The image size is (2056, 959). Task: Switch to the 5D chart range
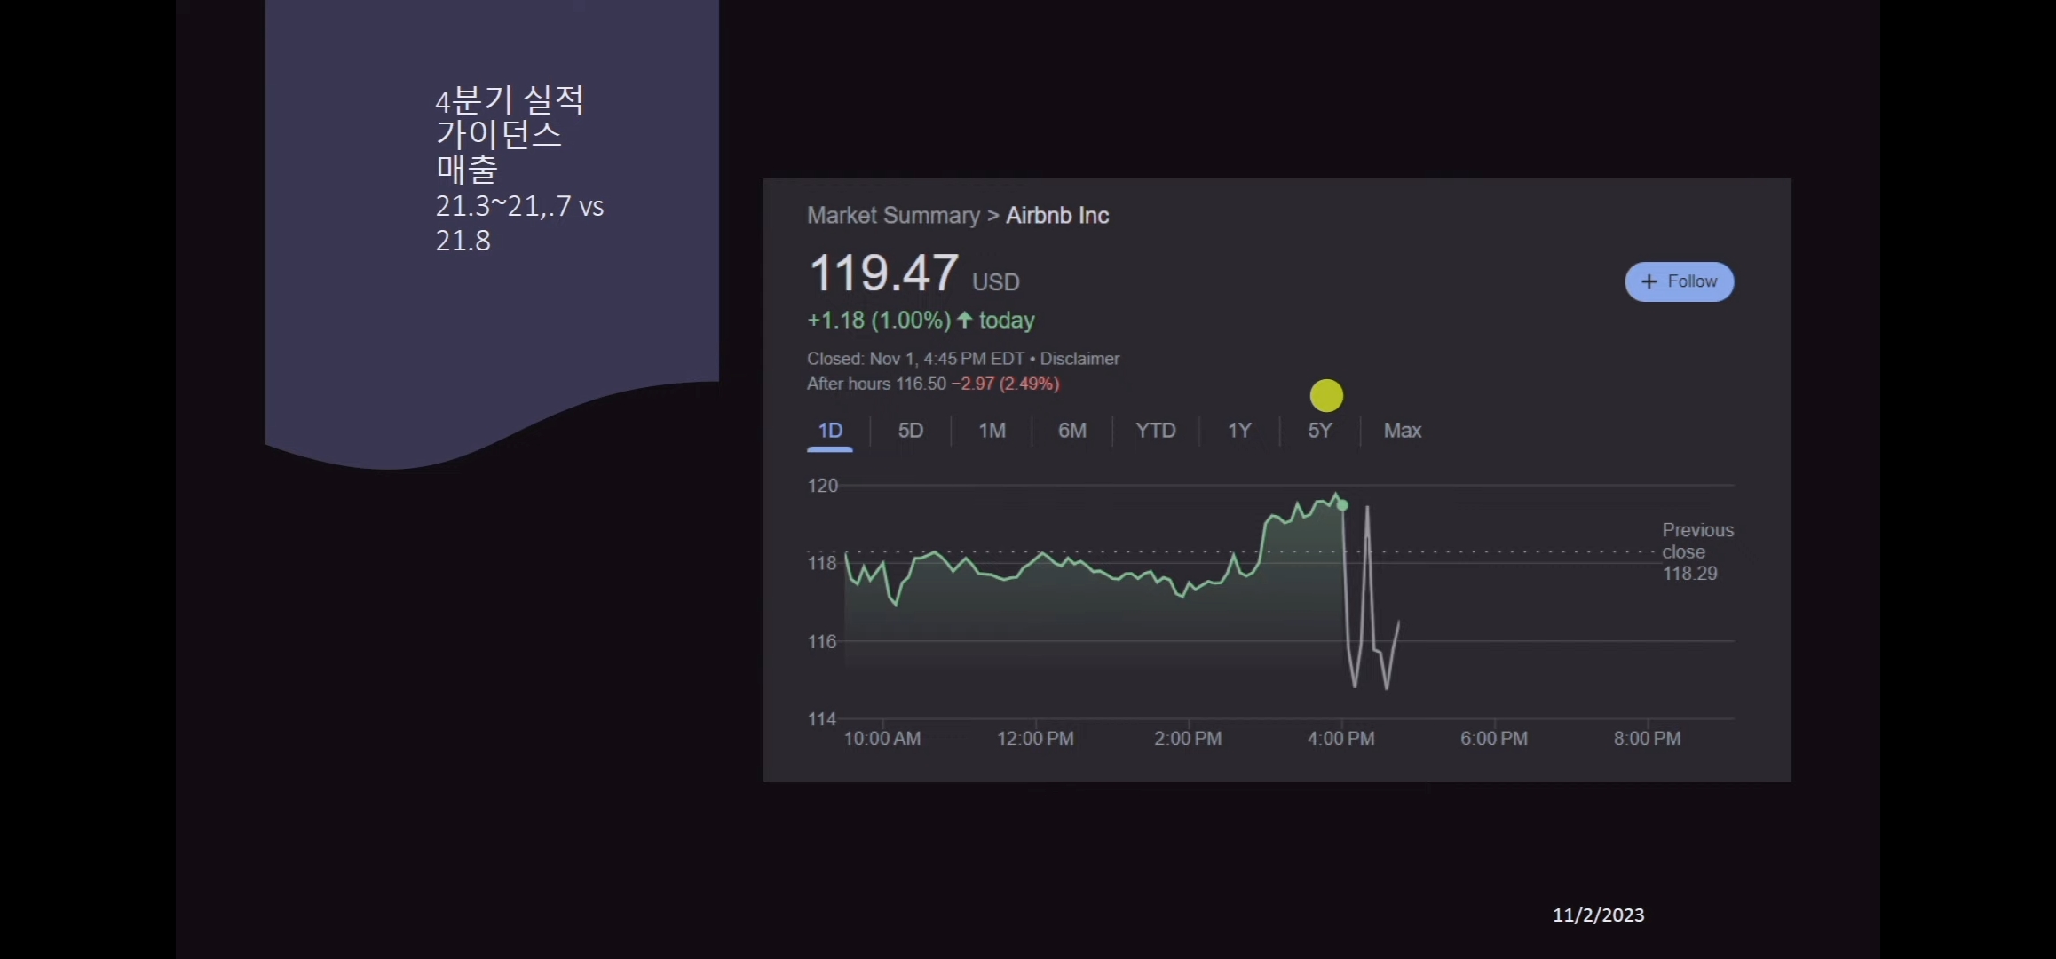pos(910,431)
